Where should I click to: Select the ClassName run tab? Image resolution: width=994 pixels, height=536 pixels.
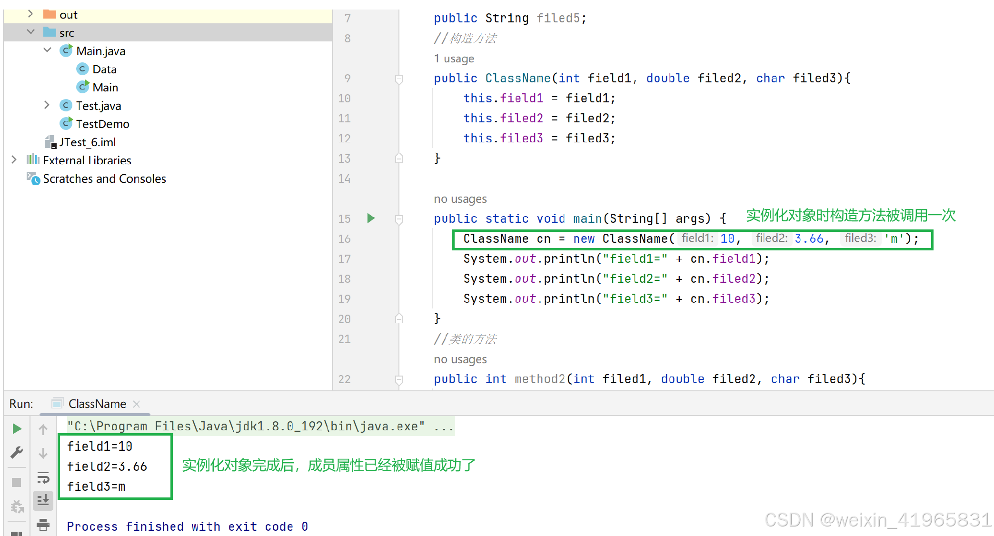97,404
